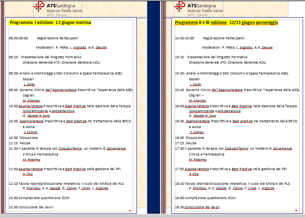Click the "P. Marrosu, A.N. Desole" panelists line under 18:10
This screenshot has height=218, width=305.
231,188
